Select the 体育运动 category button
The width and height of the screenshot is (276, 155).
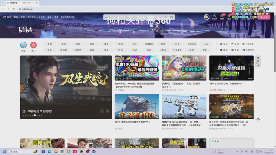[191, 44]
